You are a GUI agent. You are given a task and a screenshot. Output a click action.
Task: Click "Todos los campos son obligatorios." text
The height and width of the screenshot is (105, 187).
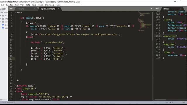[90, 34]
